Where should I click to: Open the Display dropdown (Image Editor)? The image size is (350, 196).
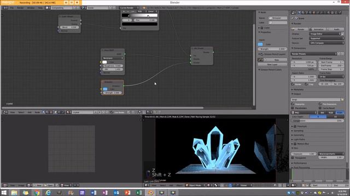tap(325, 34)
